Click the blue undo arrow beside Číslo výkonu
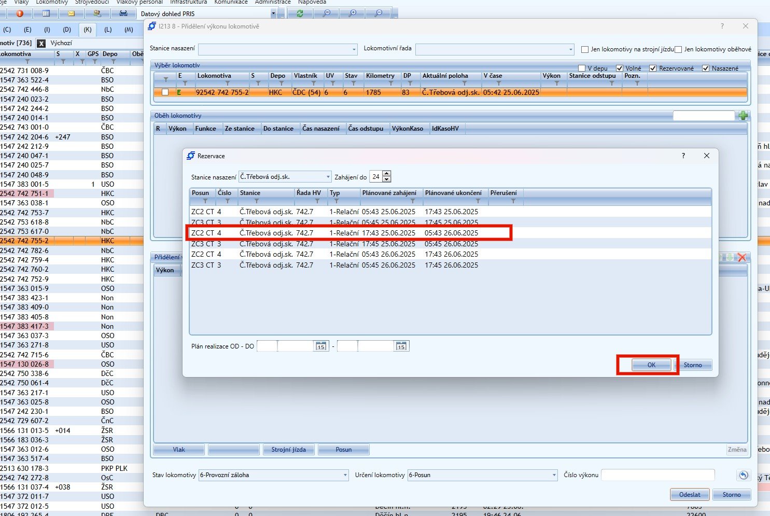 [743, 475]
